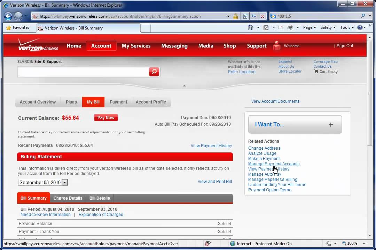The width and height of the screenshot is (376, 250).
Task: Switch to Charge Details tab
Action: [x=68, y=198]
